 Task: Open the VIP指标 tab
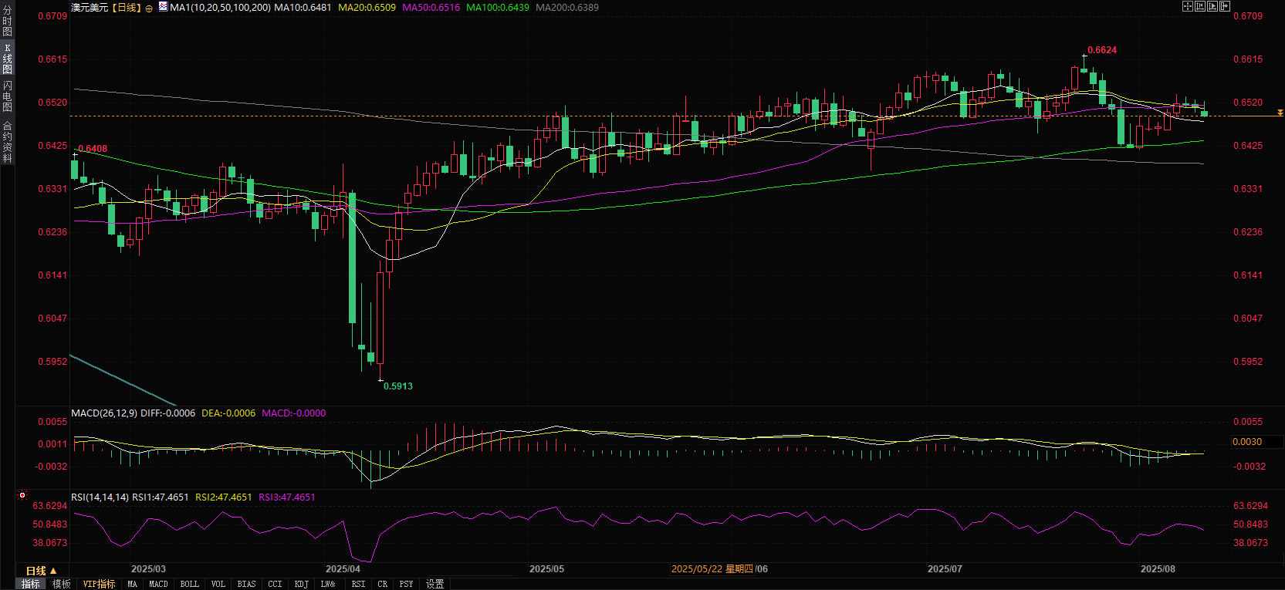99,584
